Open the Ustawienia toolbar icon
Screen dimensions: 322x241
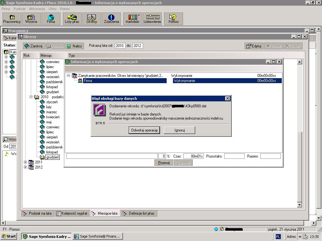coord(152,19)
